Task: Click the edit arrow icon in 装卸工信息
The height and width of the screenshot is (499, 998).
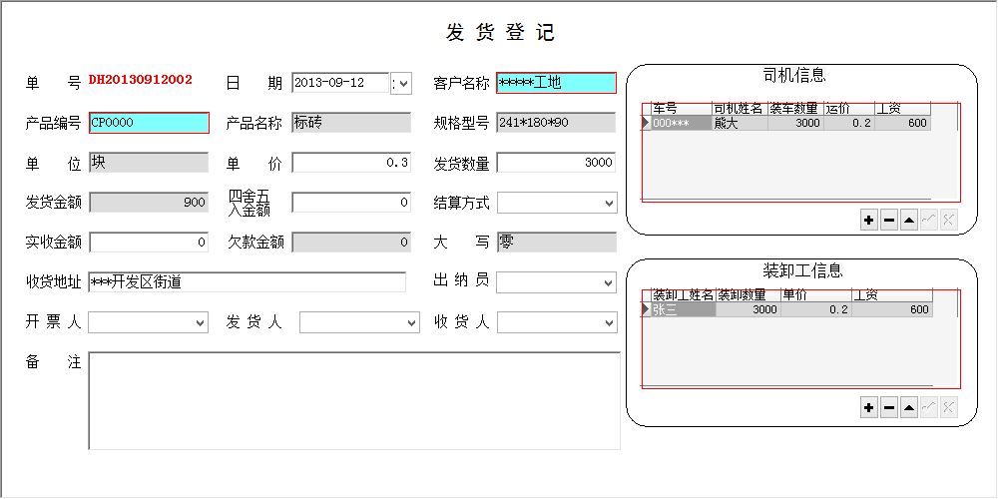Action: [909, 407]
